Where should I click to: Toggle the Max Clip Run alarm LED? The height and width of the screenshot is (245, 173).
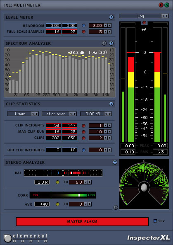pos(83,132)
